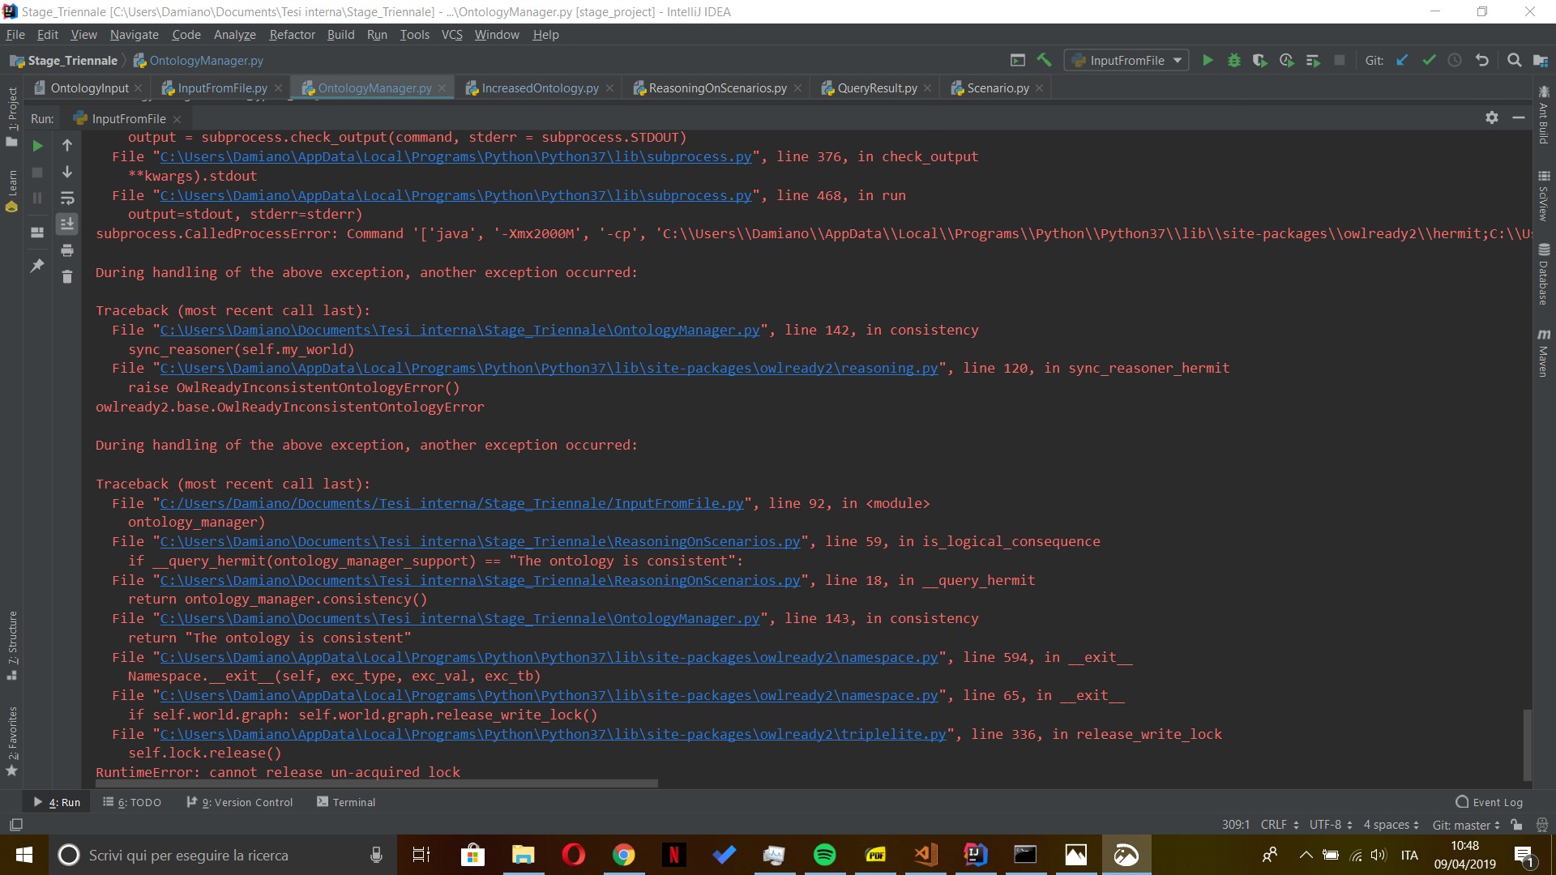Rerun InputFromFile in the Run panel

tap(37, 146)
